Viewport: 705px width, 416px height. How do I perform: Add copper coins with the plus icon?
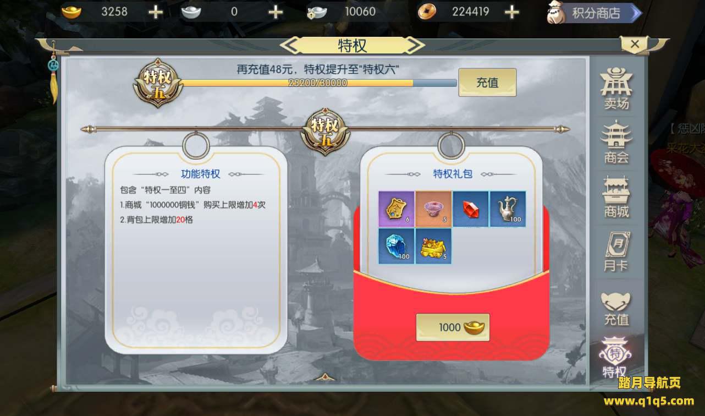point(512,12)
